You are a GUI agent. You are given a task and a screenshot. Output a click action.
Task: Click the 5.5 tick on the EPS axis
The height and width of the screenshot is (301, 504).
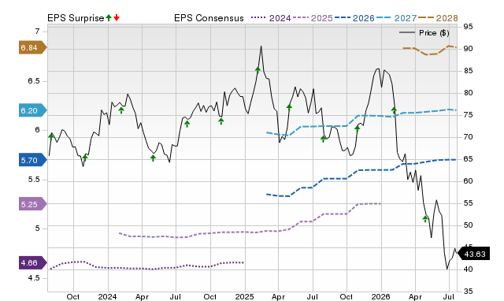click(34, 180)
